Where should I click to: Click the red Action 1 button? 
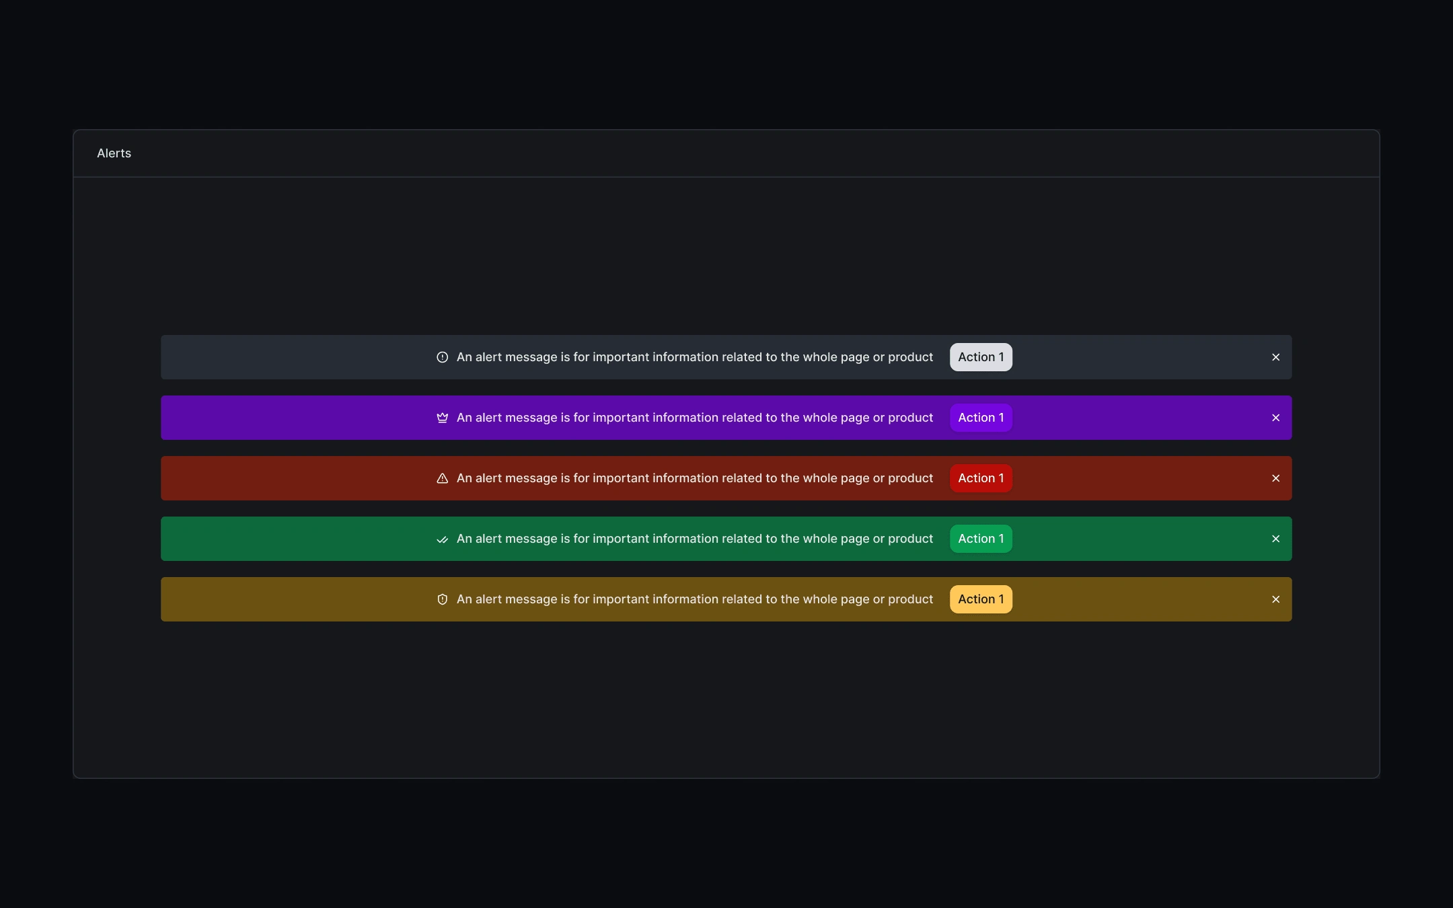click(981, 478)
